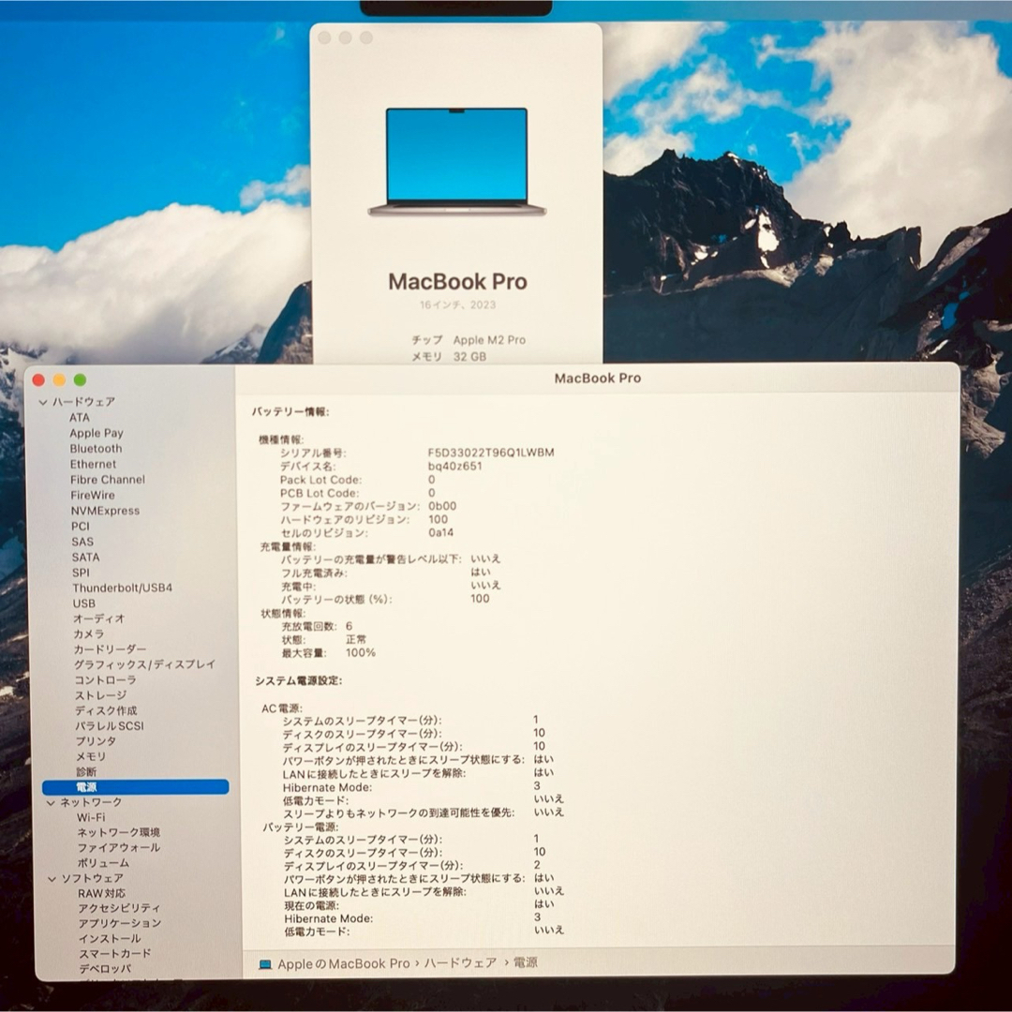The height and width of the screenshot is (1012, 1012).
Task: Click the 16インチ、2023 model text
Action: [x=457, y=305]
